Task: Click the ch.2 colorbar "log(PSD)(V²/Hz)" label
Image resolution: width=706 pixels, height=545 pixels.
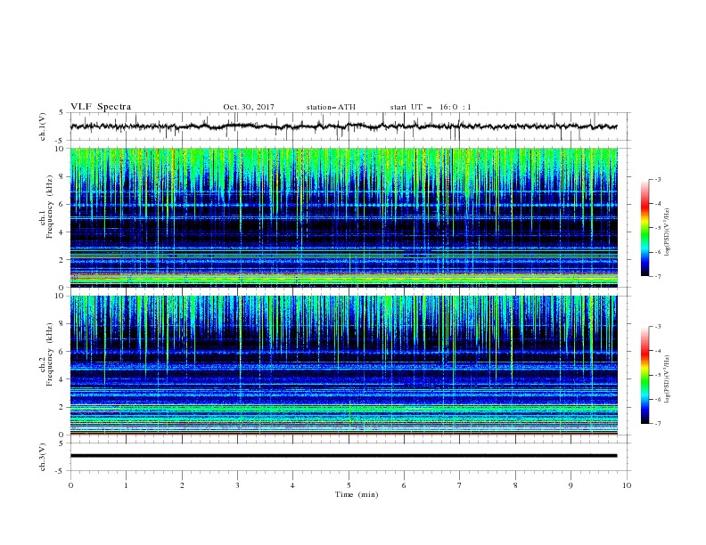Action: coord(668,379)
